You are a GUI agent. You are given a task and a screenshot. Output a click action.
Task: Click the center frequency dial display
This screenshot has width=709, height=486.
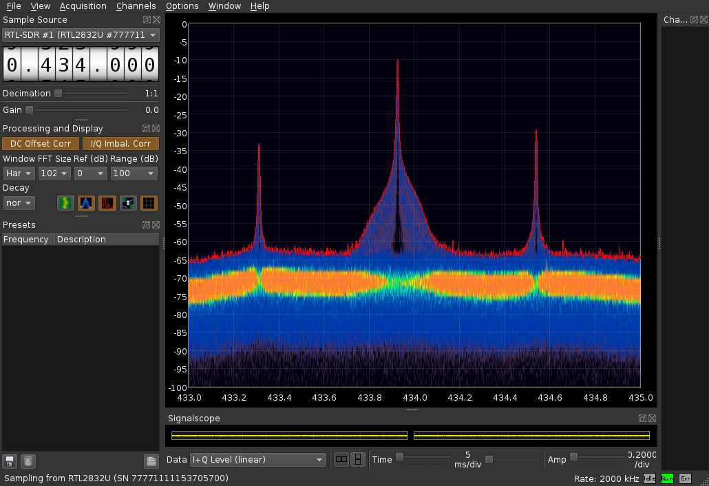[x=81, y=65]
